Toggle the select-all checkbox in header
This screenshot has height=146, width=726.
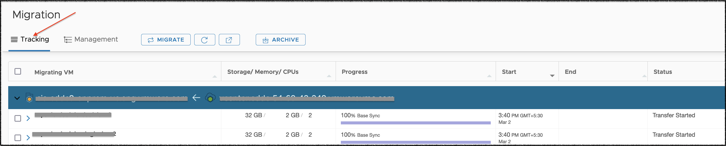[x=18, y=72]
